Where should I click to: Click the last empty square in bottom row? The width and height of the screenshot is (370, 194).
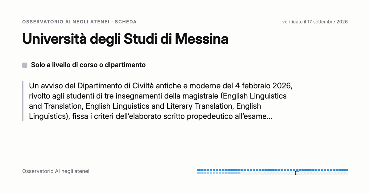coord(347,173)
